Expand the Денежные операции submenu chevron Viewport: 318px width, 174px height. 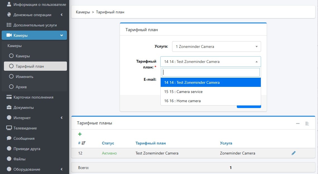tap(62, 14)
